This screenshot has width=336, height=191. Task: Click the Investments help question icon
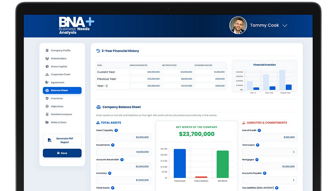tap(113, 145)
